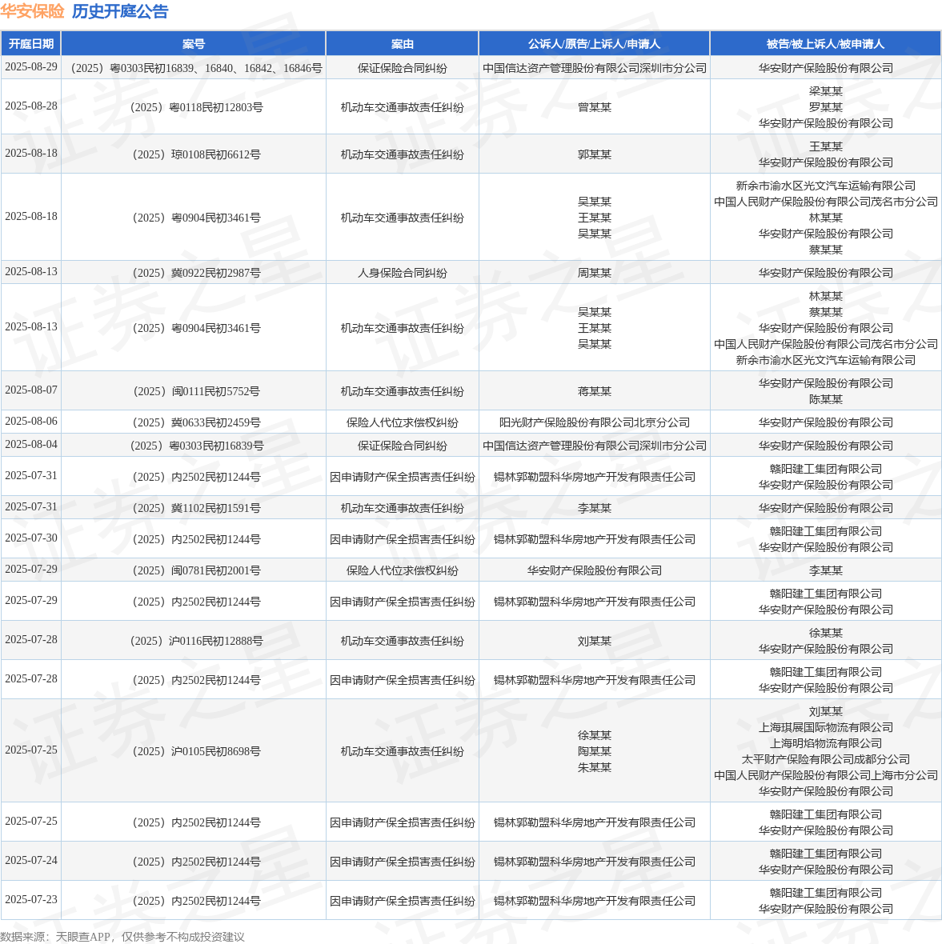The image size is (942, 944).
Task: Click plaintiff 阳光财产保险股份有限公司北京分公司
Action: pyautogui.click(x=595, y=423)
